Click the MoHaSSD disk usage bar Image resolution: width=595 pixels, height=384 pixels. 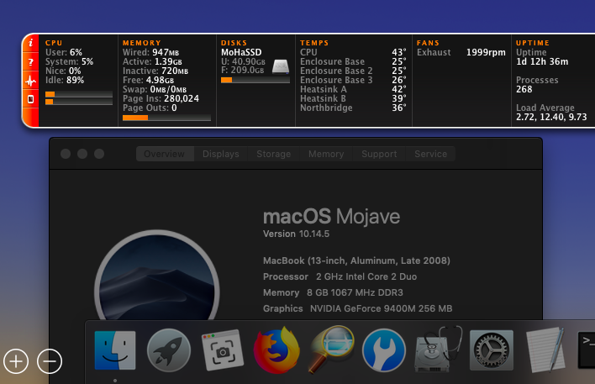coord(255,80)
